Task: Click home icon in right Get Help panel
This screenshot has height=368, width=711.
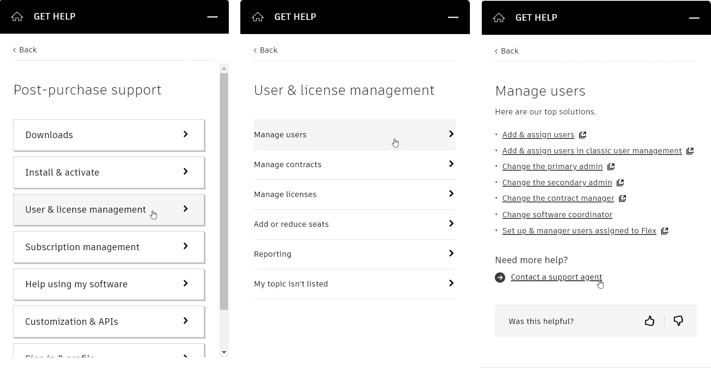Action: coord(499,18)
